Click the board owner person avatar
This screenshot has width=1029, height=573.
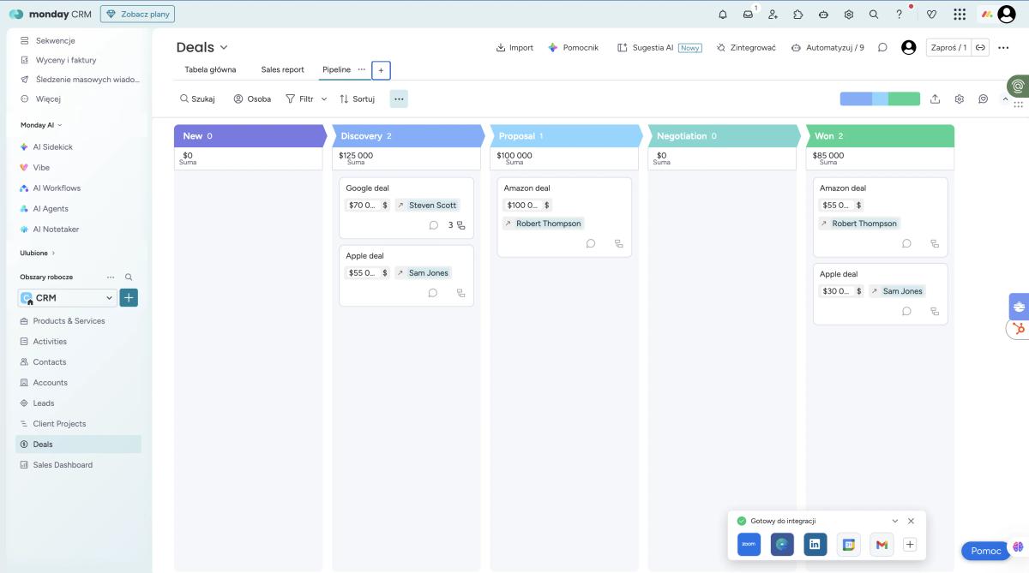point(909,47)
